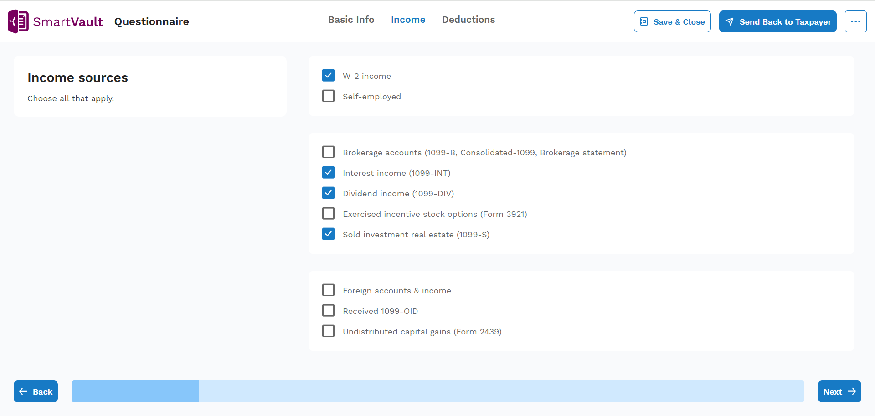Click the Income sources heading

click(x=77, y=77)
